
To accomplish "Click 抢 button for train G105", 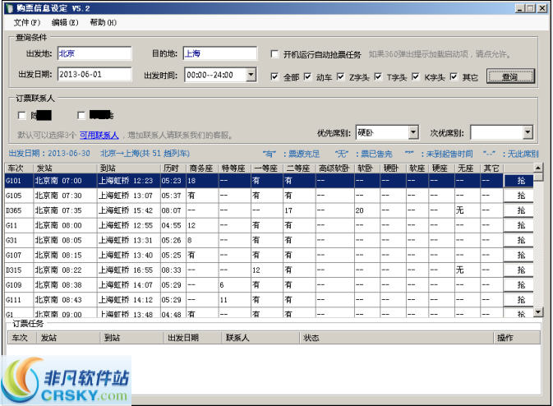I will coord(518,196).
